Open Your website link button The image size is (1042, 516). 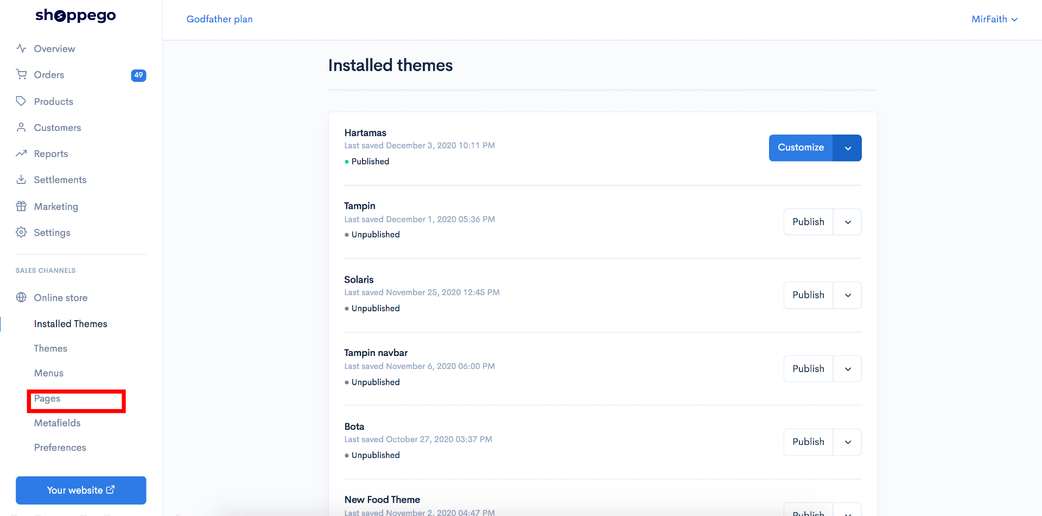(x=81, y=490)
